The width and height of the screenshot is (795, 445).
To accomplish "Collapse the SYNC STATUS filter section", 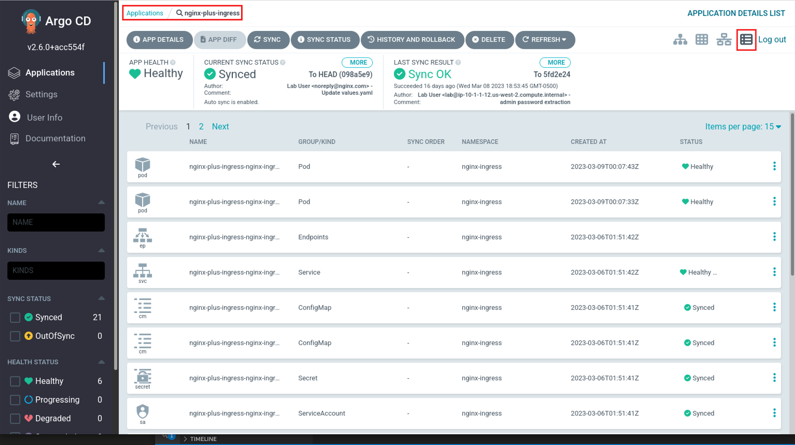I will pyautogui.click(x=101, y=298).
